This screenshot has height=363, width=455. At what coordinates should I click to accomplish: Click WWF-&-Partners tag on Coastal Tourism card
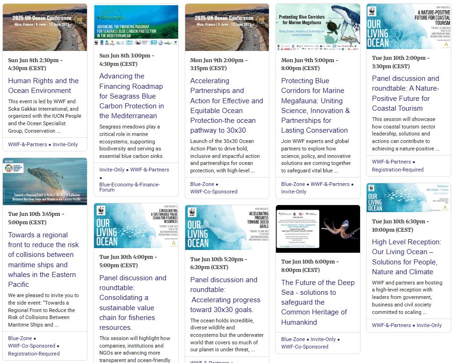pos(391,162)
